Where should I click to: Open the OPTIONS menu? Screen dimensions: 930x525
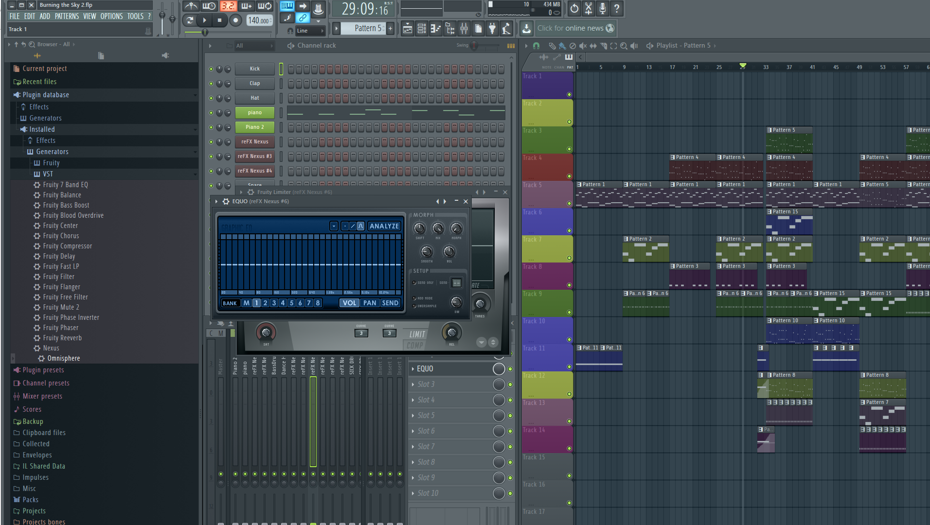tap(111, 16)
